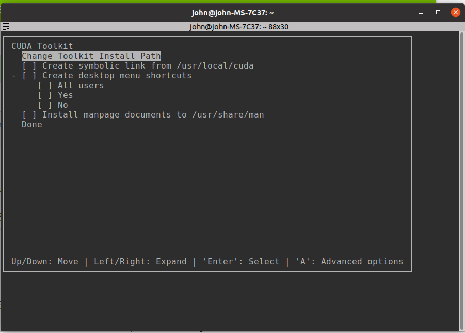This screenshot has height=333, width=465.
Task: Open the Terminator layout grid icon
Action: tap(6, 27)
